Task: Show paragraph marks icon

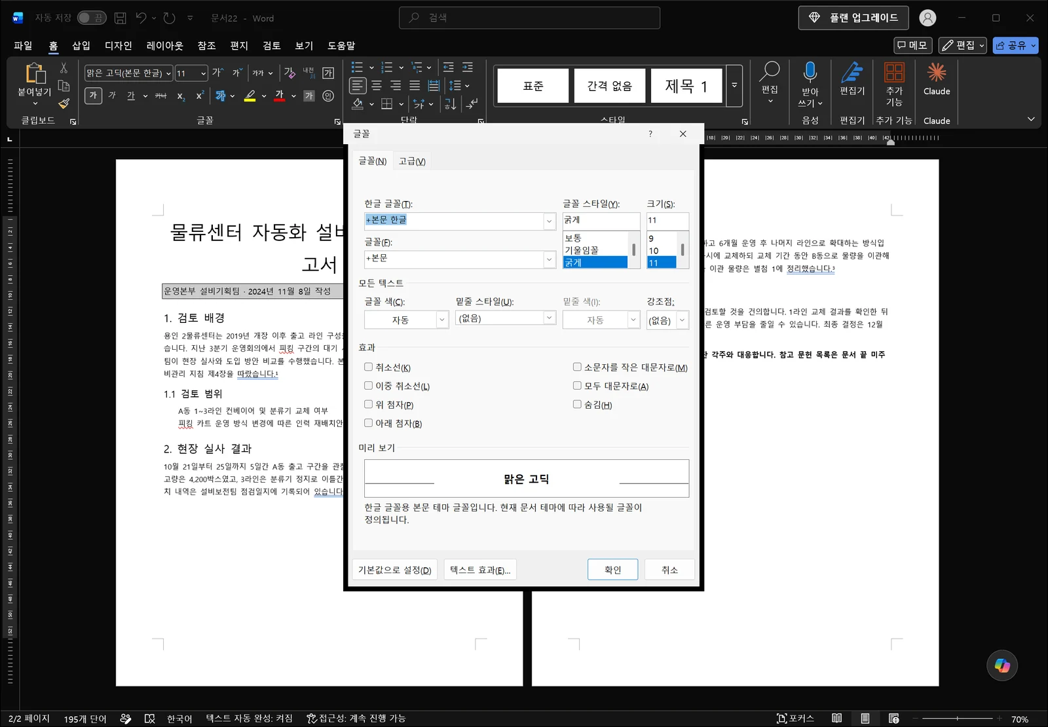Action: [x=472, y=104]
